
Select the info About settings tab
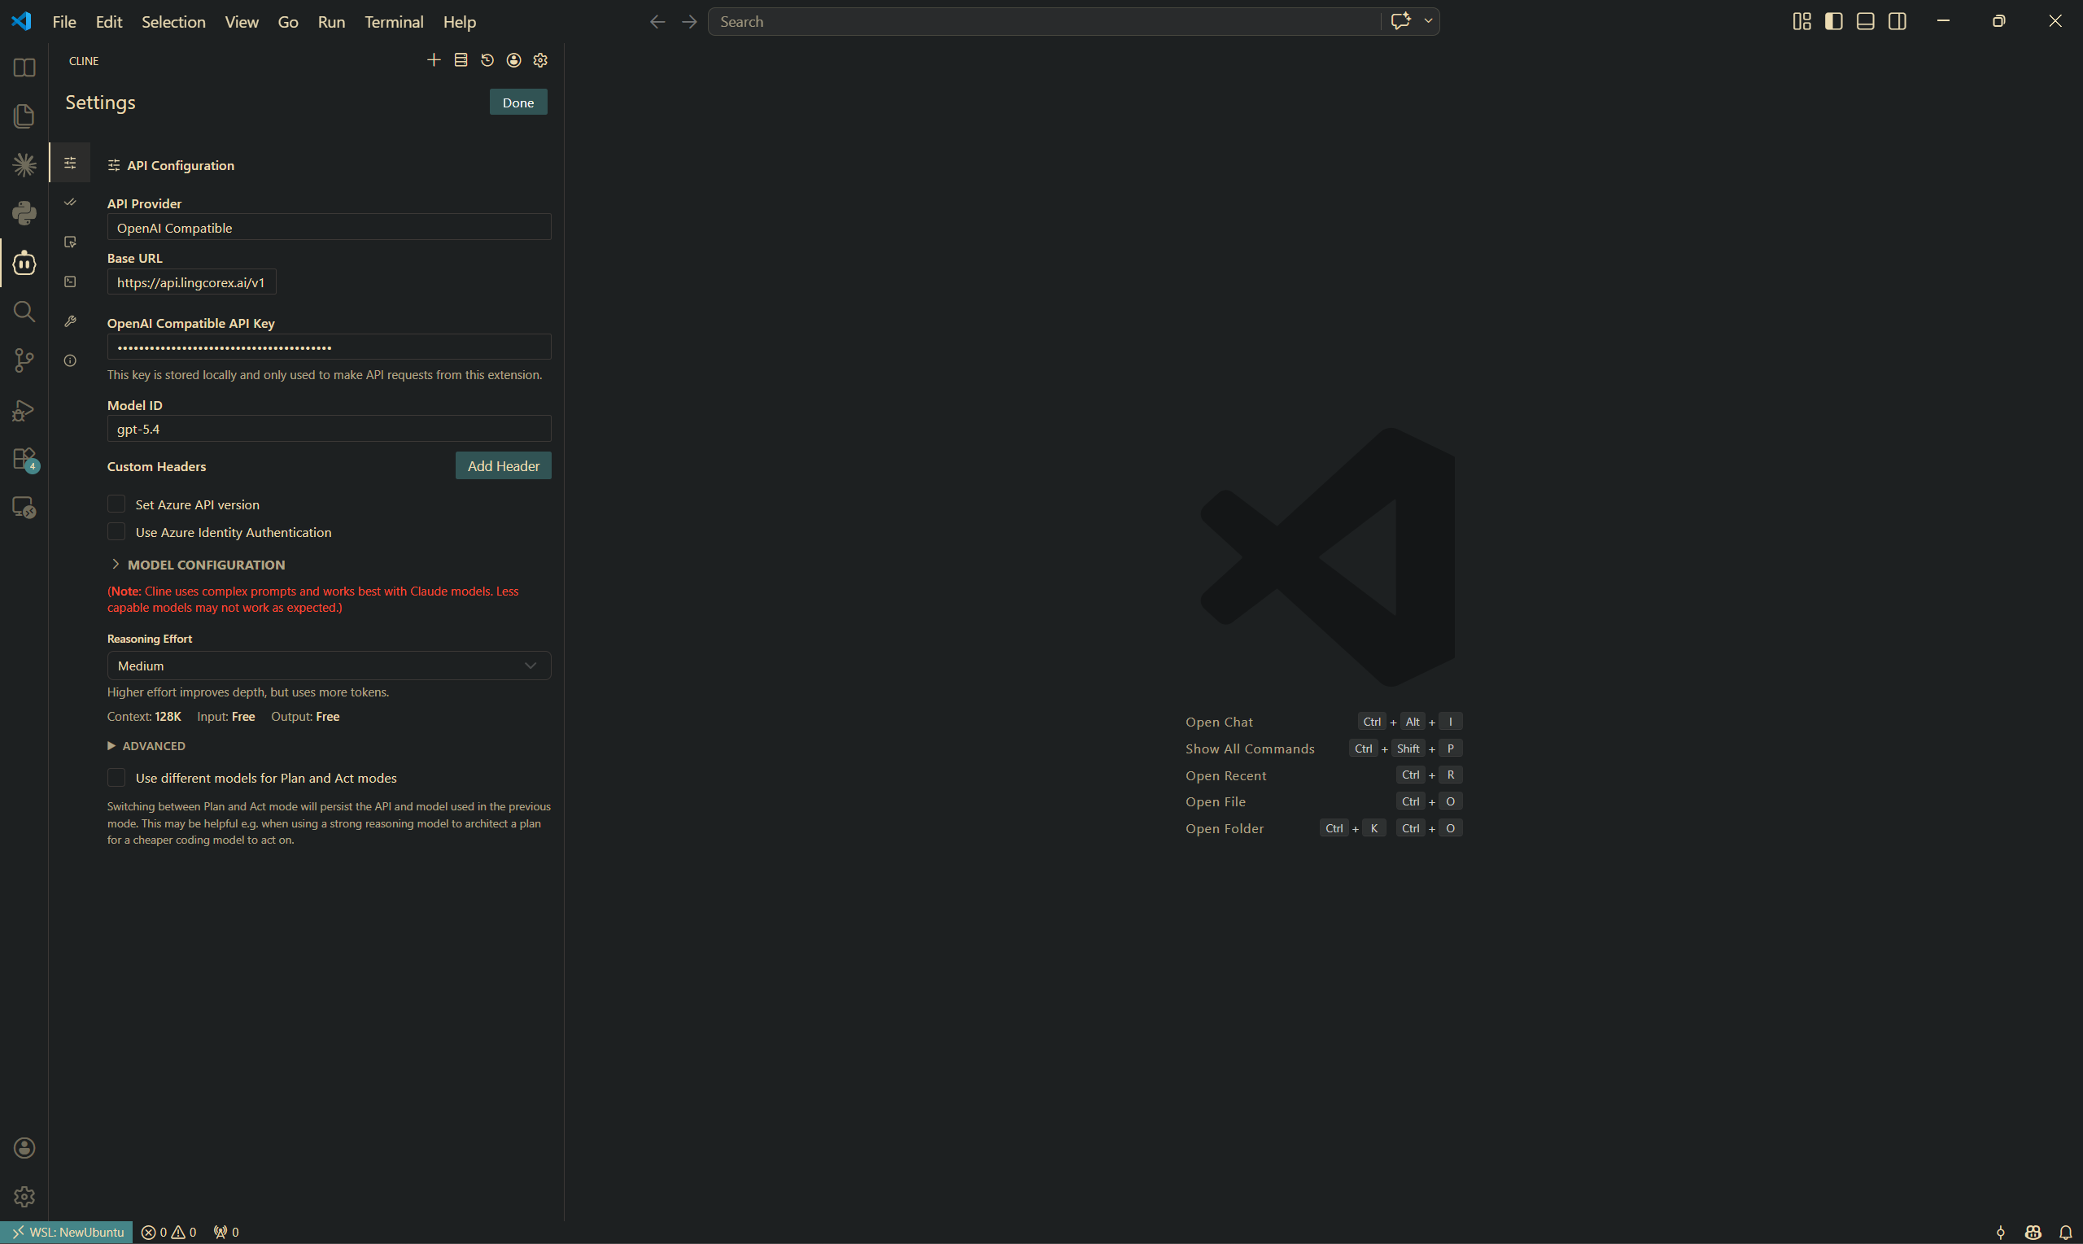click(x=71, y=360)
